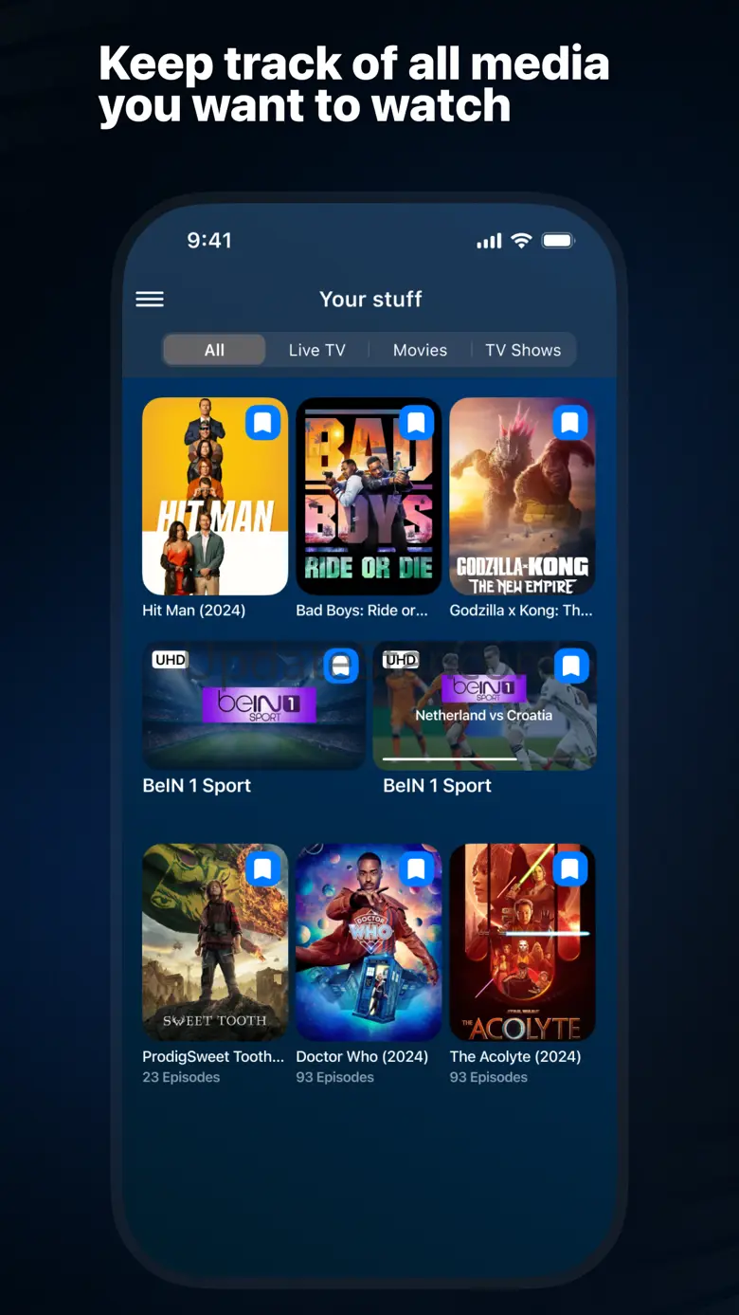The width and height of the screenshot is (739, 1315).
Task: Click the 9:41 clock
Action: [x=209, y=241]
